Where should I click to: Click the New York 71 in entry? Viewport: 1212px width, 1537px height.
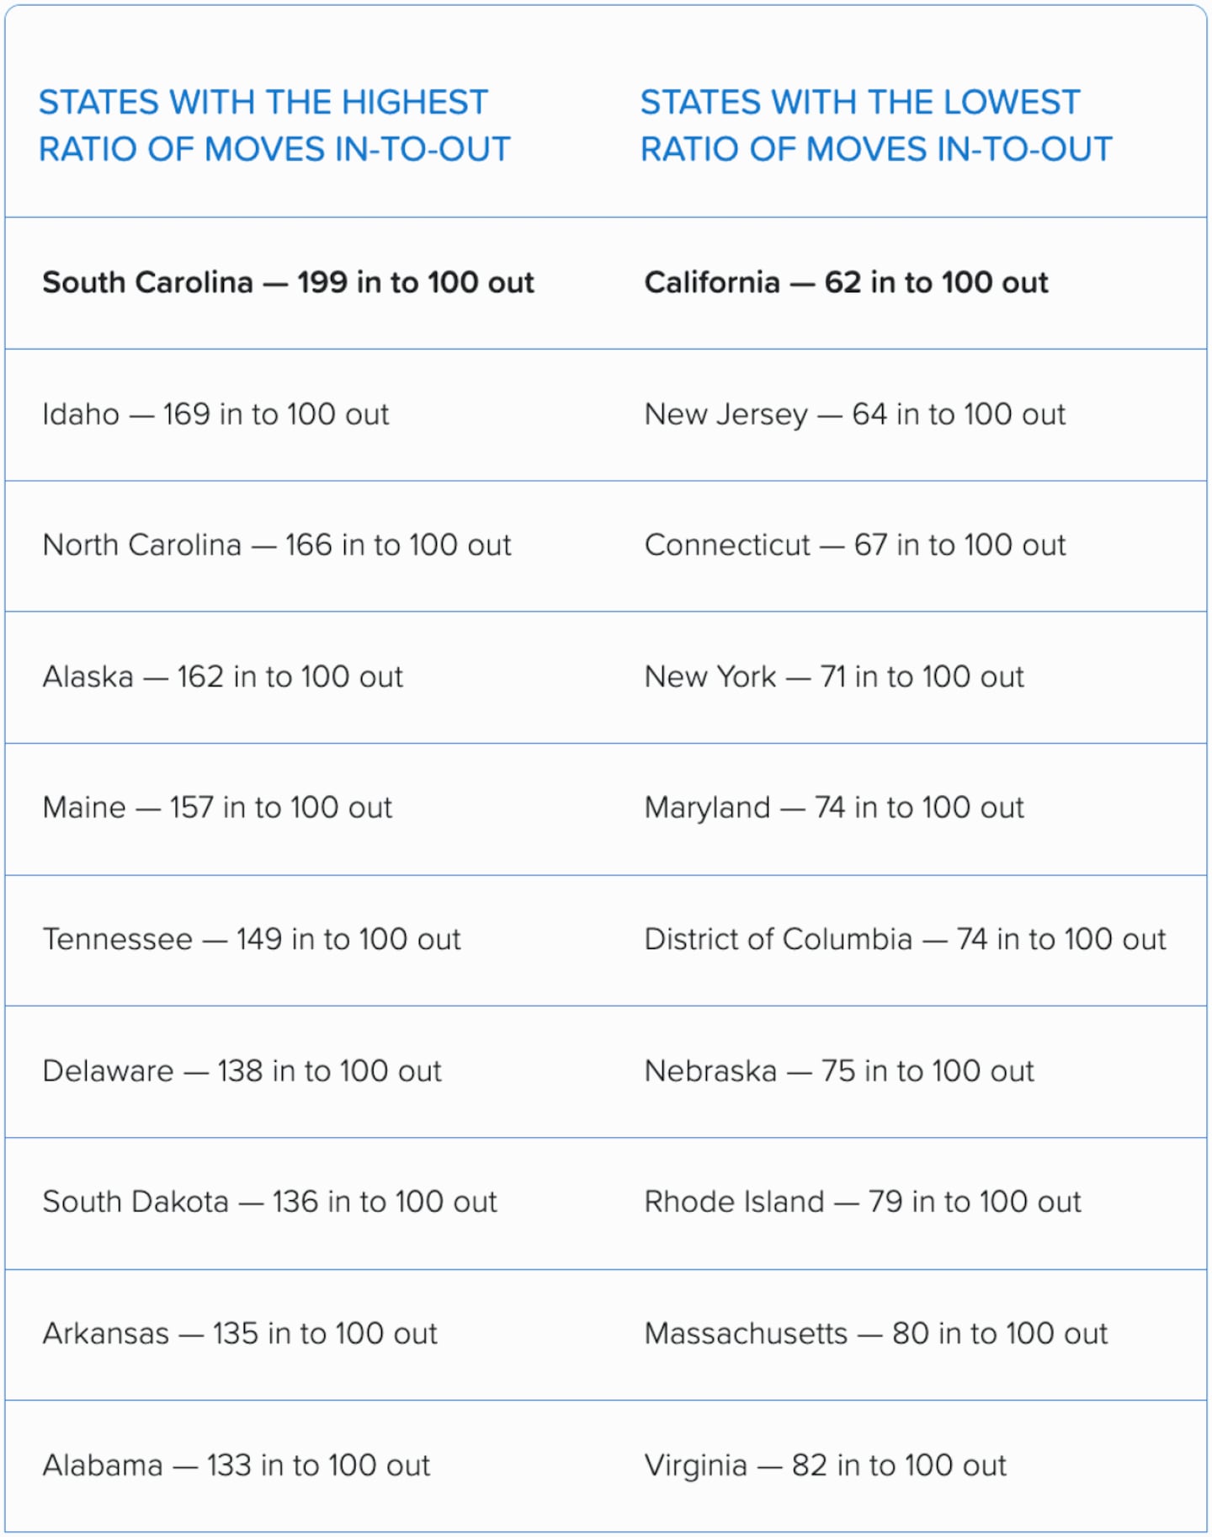[x=833, y=677]
